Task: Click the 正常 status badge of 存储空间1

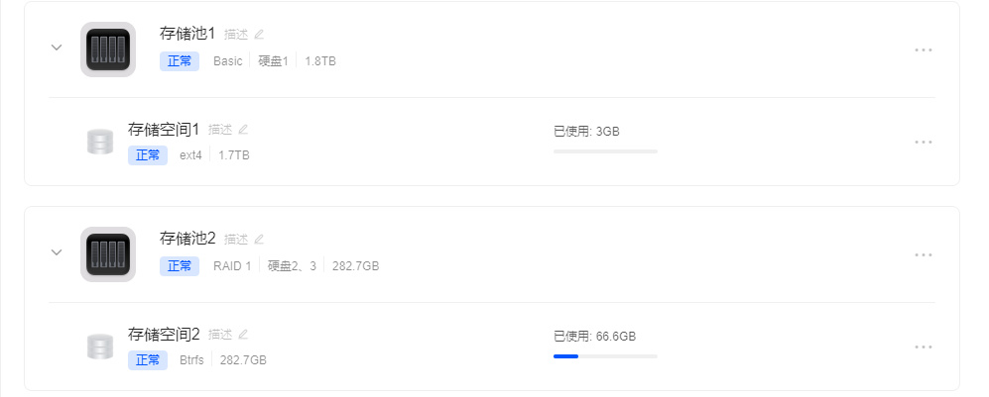Action: [x=148, y=155]
